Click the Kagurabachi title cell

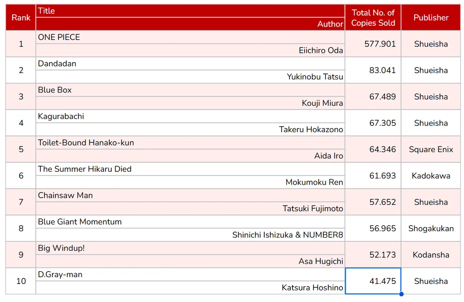pyautogui.click(x=190, y=116)
